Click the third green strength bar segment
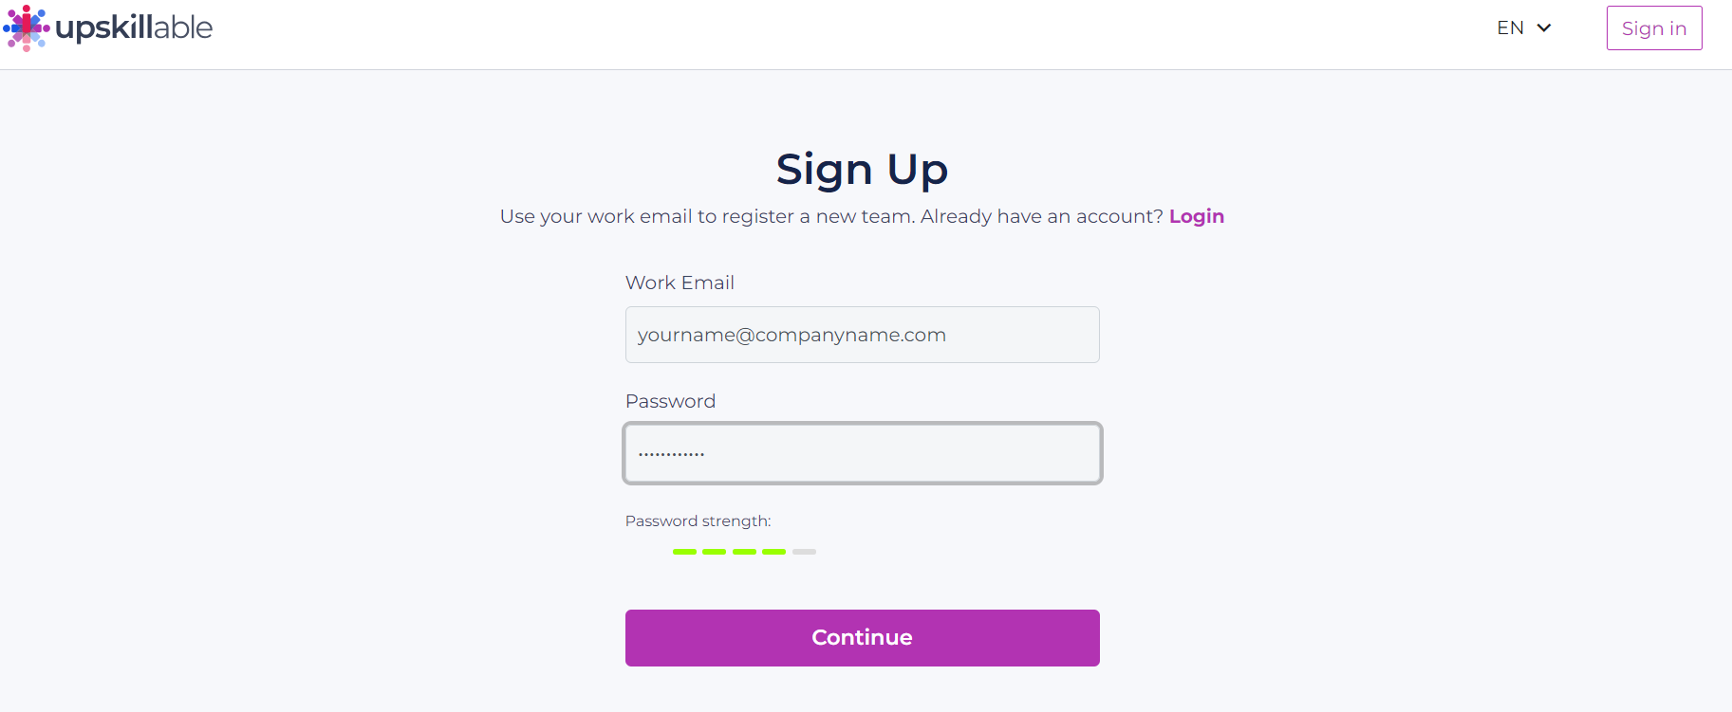 point(744,552)
